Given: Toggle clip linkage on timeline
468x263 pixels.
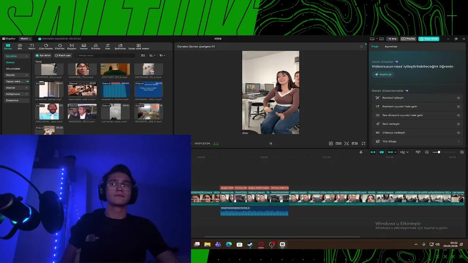Looking at the screenshot, I should coord(390,152).
